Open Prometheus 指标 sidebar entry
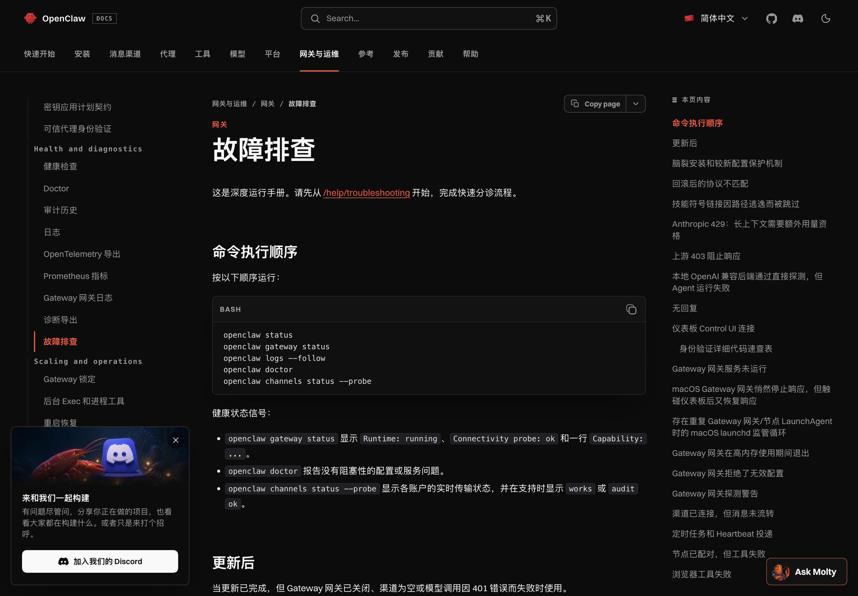 tap(76, 276)
